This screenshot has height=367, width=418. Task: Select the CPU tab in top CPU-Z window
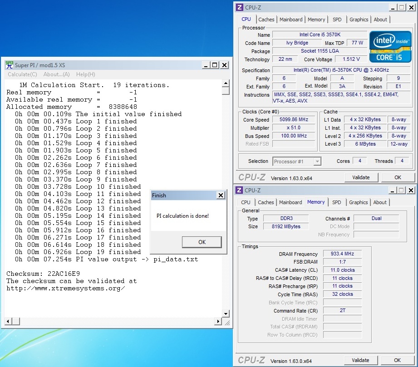tap(246, 19)
